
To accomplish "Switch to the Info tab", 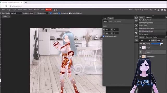I will tap(105, 18).
